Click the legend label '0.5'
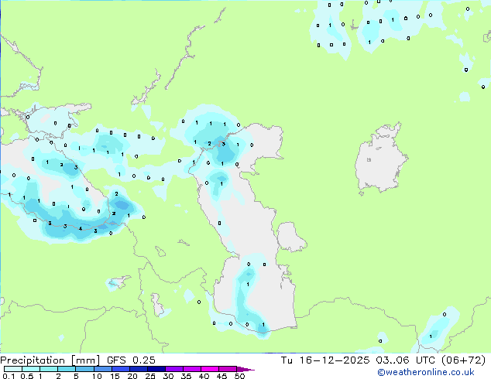 coord(27,376)
